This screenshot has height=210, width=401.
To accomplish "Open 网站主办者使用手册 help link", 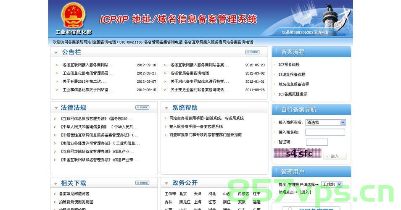I will pos(206,118).
